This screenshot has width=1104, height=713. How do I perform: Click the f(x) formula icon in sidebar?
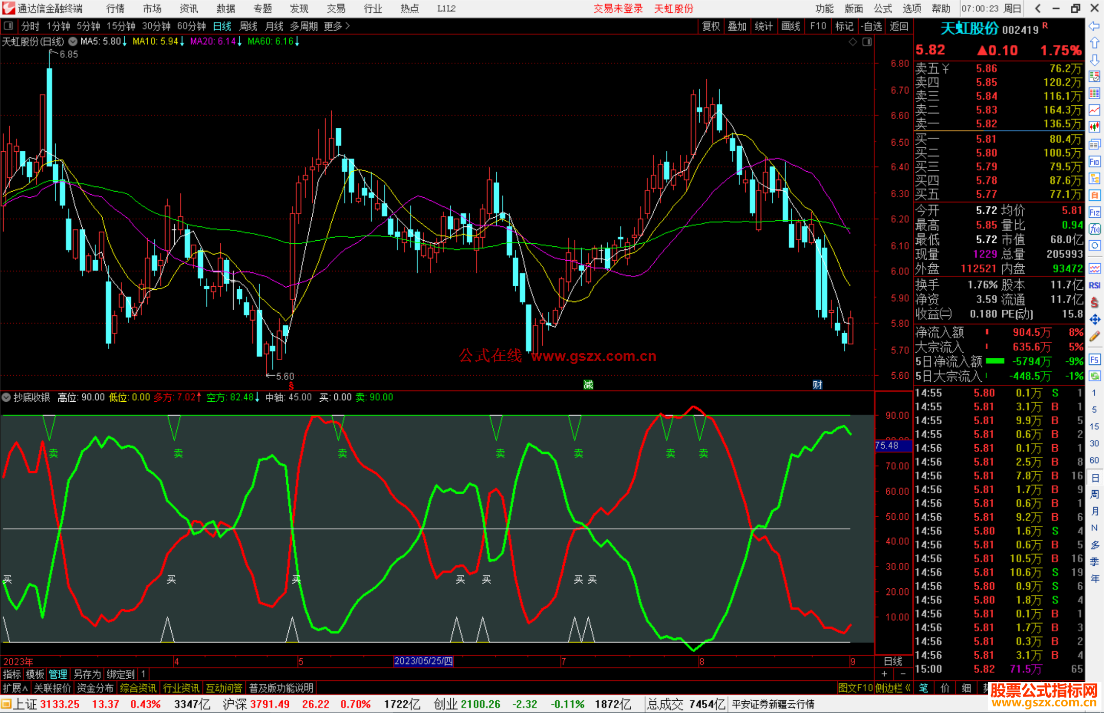click(1094, 229)
